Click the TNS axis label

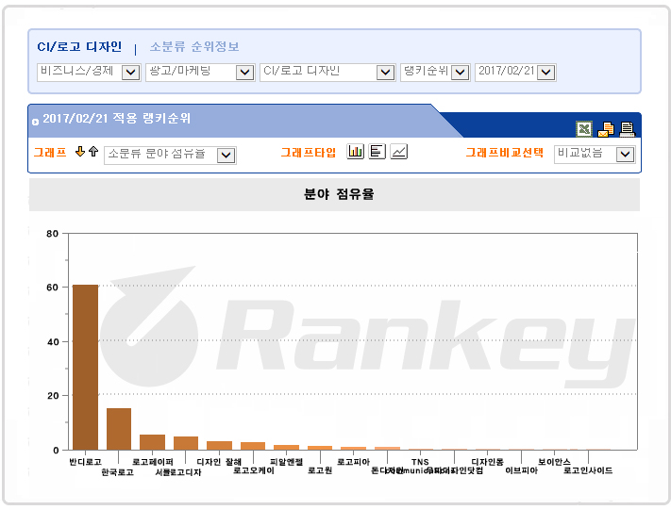420,462
